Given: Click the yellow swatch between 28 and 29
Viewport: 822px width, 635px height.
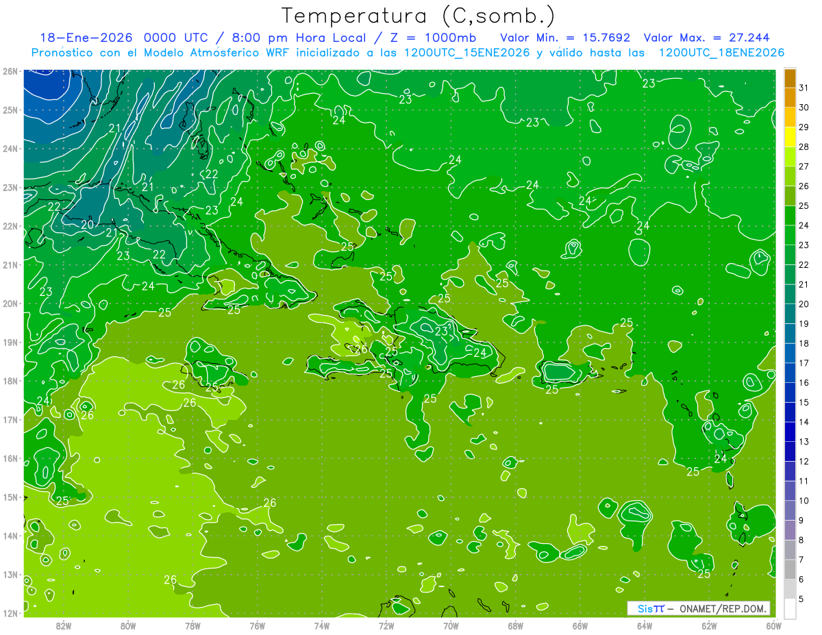Looking at the screenshot, I should click(790, 137).
